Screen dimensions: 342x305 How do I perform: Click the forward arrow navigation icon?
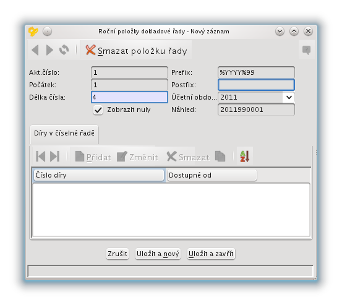click(x=49, y=50)
